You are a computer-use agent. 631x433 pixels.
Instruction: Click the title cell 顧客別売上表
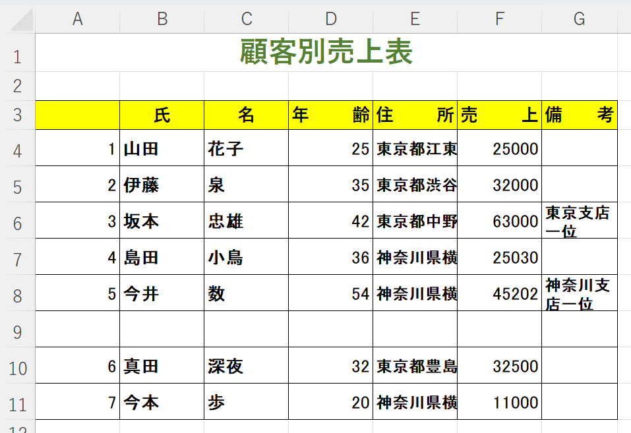click(x=326, y=53)
